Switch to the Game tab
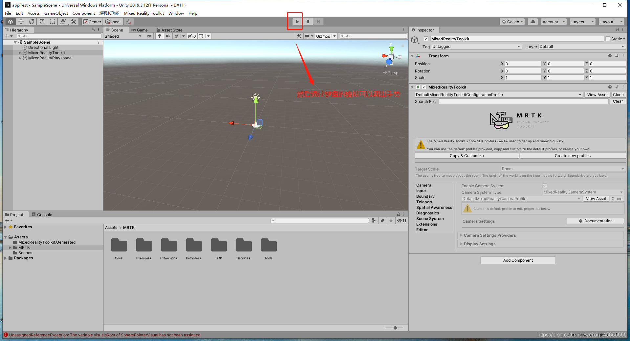This screenshot has width=630, height=341. click(140, 30)
